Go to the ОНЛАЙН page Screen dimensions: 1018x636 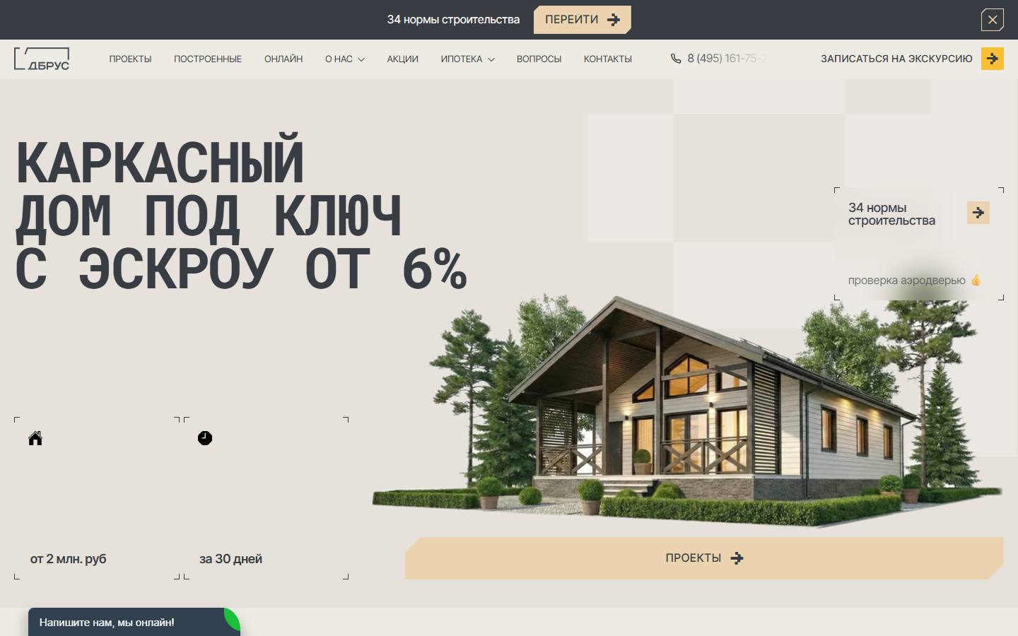283,59
